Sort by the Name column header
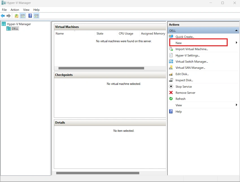Screen dimensions: 240x182 [x=74, y=34]
